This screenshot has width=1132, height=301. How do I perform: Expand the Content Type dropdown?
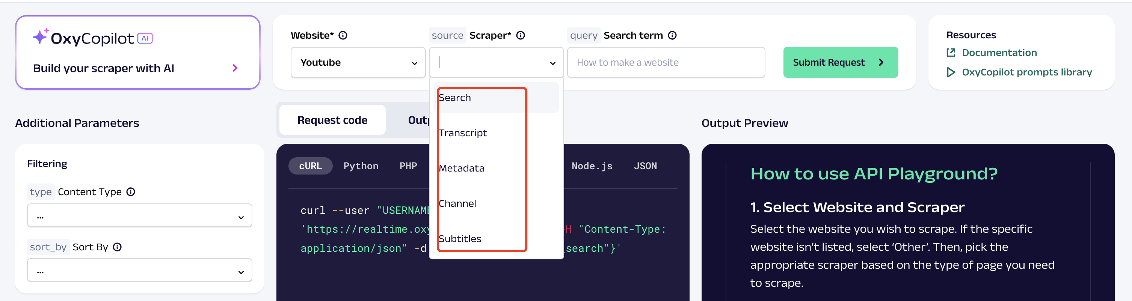(x=139, y=216)
